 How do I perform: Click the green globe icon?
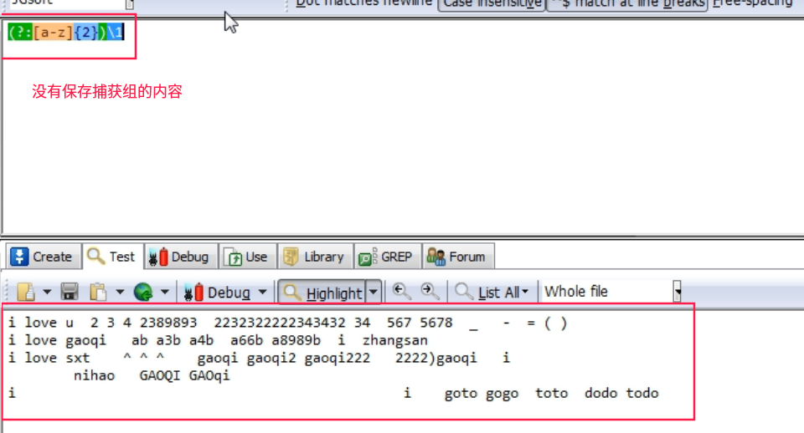pyautogui.click(x=143, y=292)
